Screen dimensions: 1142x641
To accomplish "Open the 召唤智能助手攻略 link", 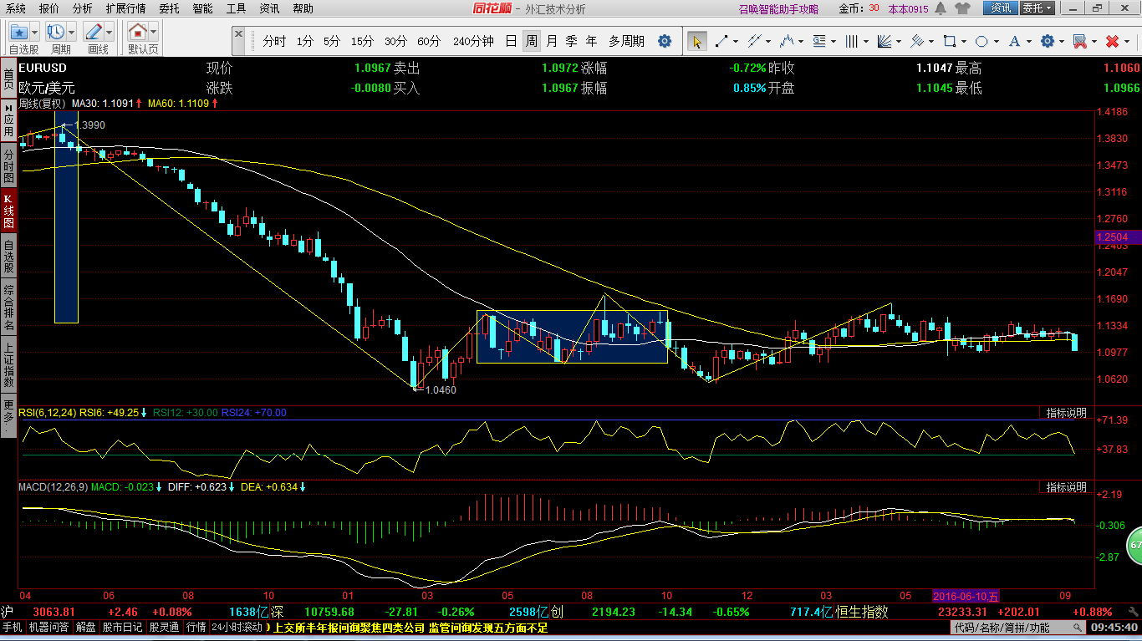I will [x=779, y=9].
